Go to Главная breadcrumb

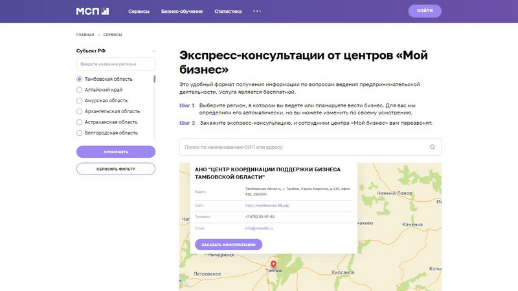(x=85, y=35)
